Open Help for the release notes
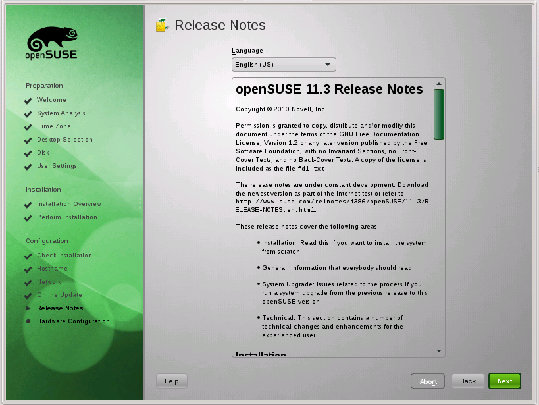The width and height of the screenshot is (539, 405). coord(172,381)
